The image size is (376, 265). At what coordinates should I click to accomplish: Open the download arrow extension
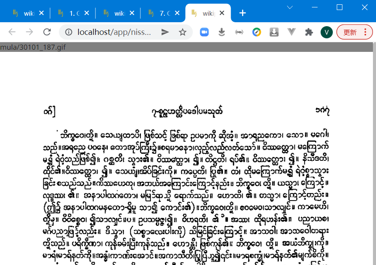tap(222, 32)
